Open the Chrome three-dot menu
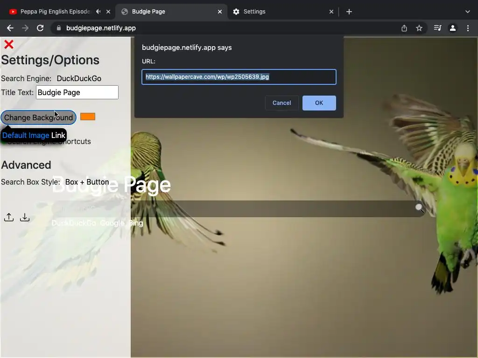The image size is (478, 358). pos(468,28)
